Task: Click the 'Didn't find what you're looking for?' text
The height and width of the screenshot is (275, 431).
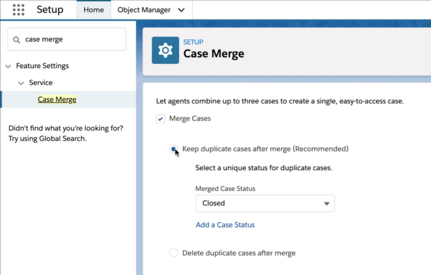Action: click(66, 128)
